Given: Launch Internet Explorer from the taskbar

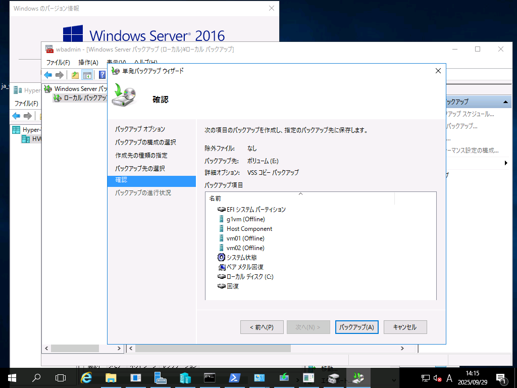Looking at the screenshot, I should 87,377.
